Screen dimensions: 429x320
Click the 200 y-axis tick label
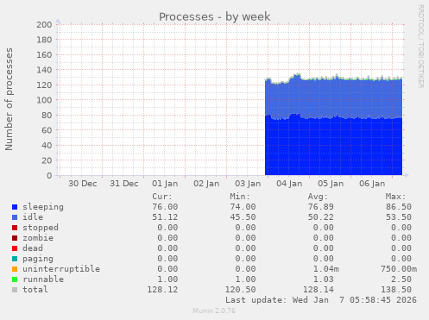click(x=44, y=25)
